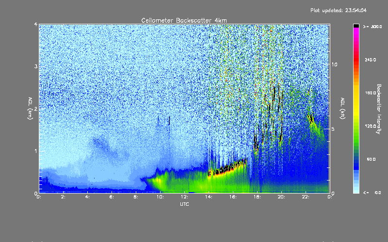Click the '6:' UTC tick label
The height and width of the screenshot is (242, 388).
(x=112, y=197)
